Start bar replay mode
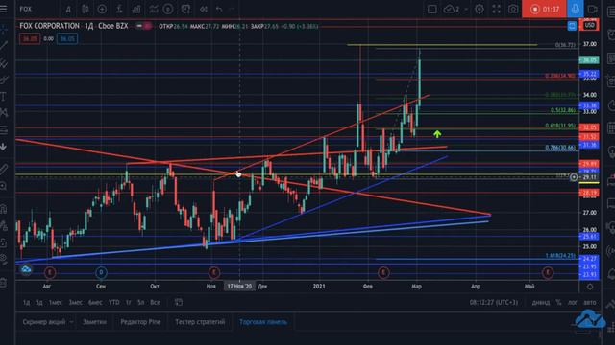The height and width of the screenshot is (345, 615). (203, 9)
